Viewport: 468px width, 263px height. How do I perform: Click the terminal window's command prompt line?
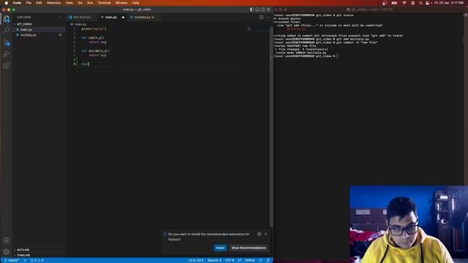click(306, 56)
